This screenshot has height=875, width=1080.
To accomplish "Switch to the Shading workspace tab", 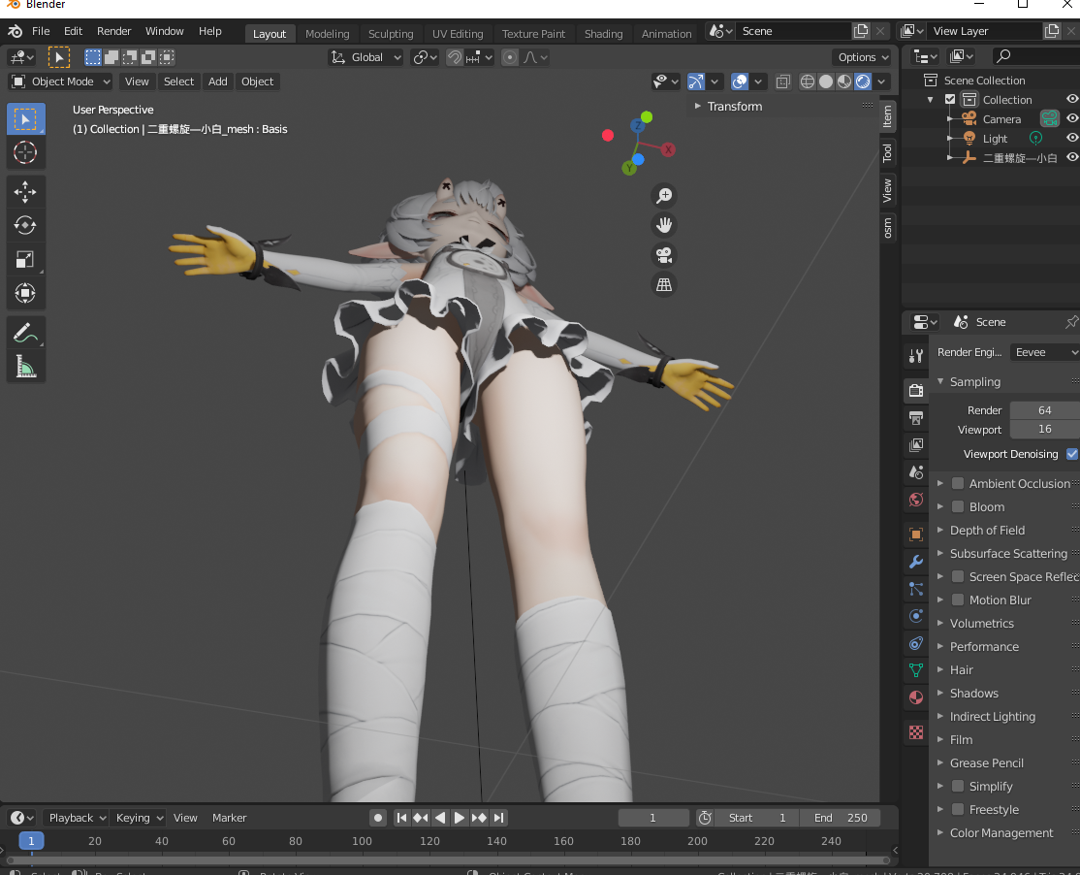I will point(603,33).
